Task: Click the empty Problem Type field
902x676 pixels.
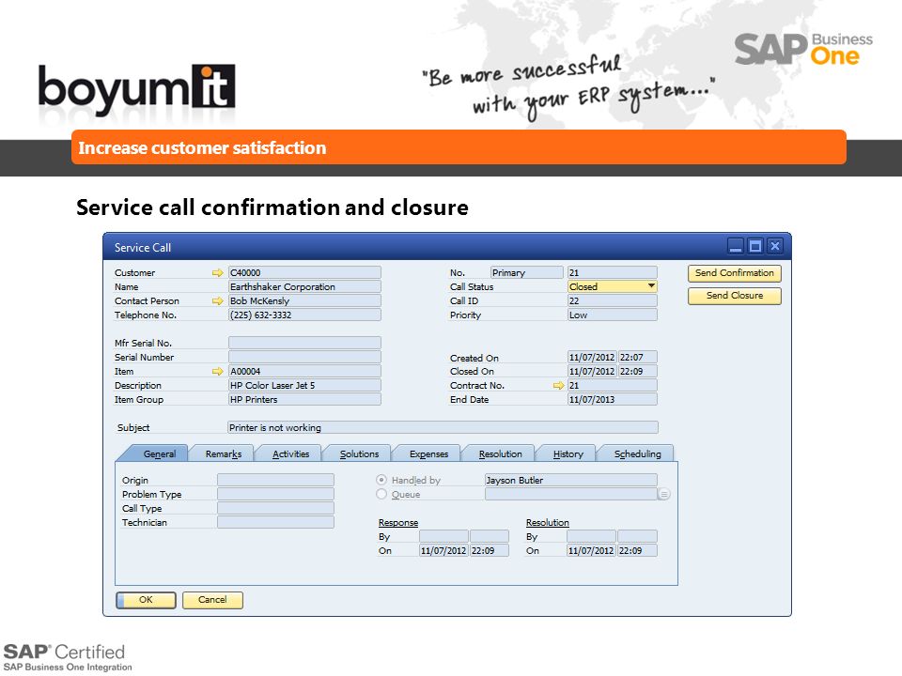Action: tap(275, 494)
